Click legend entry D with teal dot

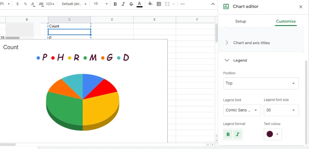pos(123,58)
